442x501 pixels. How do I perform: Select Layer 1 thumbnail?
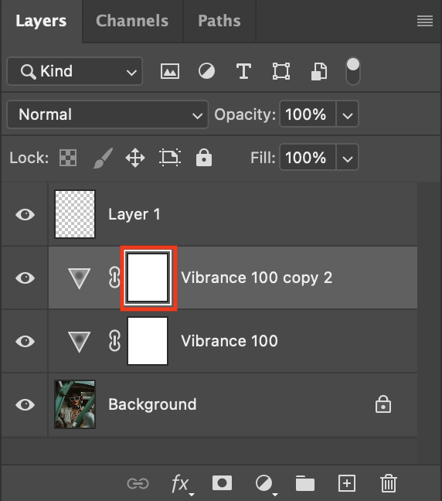[x=75, y=214]
